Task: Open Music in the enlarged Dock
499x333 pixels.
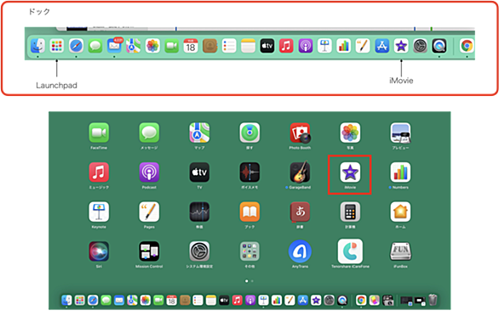Action: (286, 46)
